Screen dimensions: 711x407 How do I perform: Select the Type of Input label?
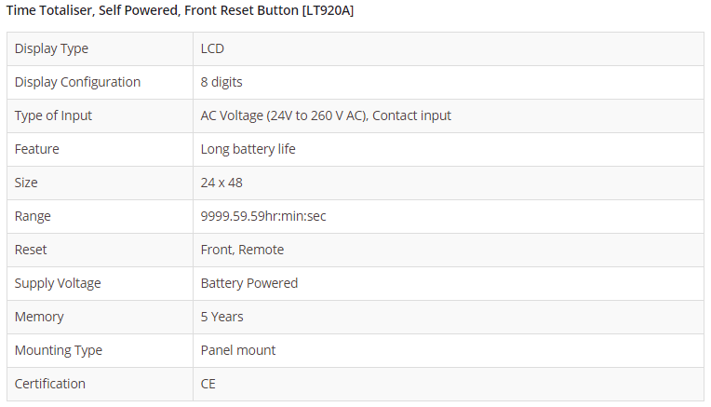(x=53, y=115)
